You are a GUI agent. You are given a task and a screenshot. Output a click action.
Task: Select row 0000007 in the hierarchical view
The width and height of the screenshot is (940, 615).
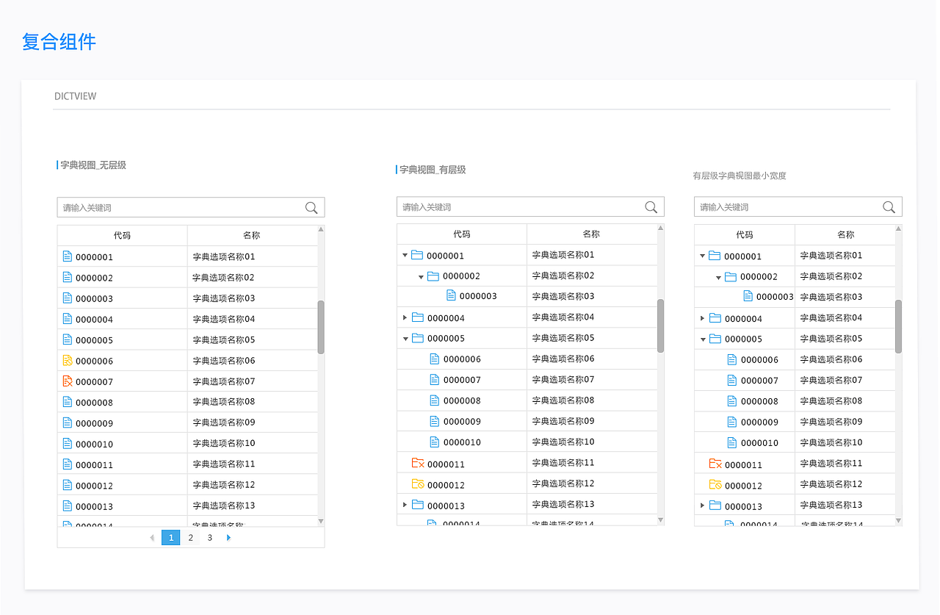click(x=527, y=380)
